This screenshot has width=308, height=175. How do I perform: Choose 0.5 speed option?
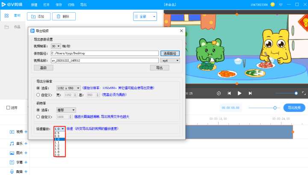tap(59, 133)
